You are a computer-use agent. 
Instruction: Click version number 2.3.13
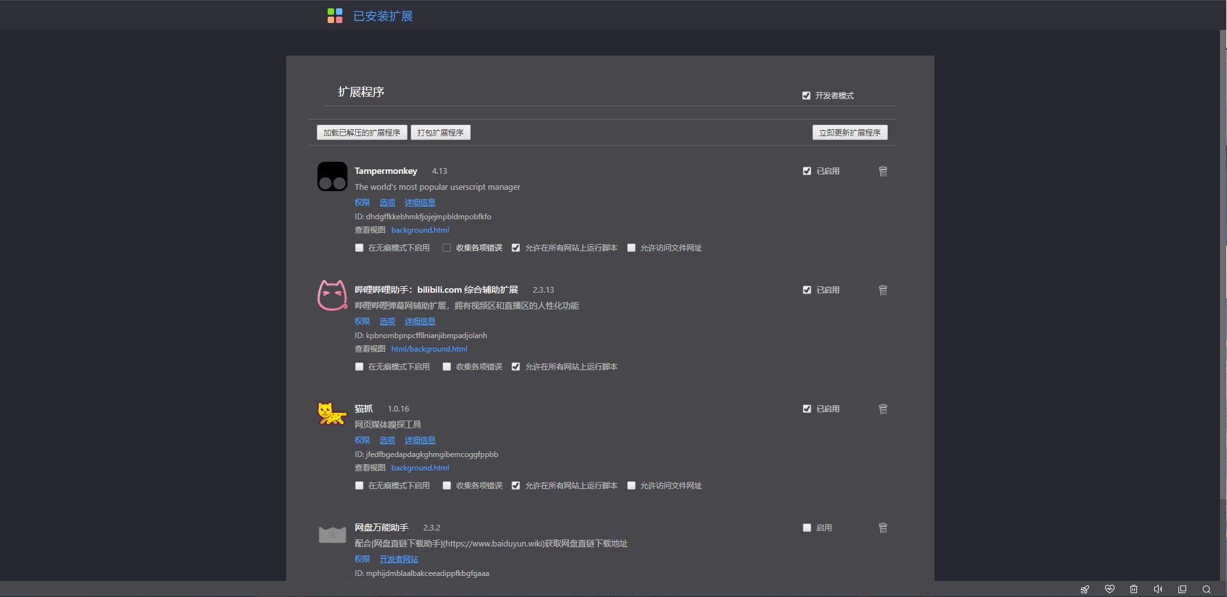(544, 290)
